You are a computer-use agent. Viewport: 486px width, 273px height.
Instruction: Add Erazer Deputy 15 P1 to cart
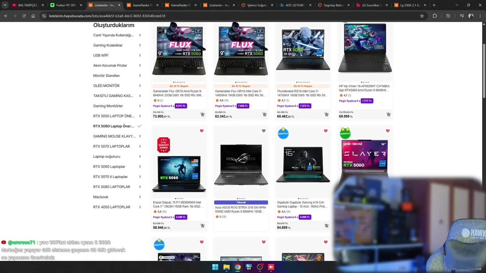202,226
